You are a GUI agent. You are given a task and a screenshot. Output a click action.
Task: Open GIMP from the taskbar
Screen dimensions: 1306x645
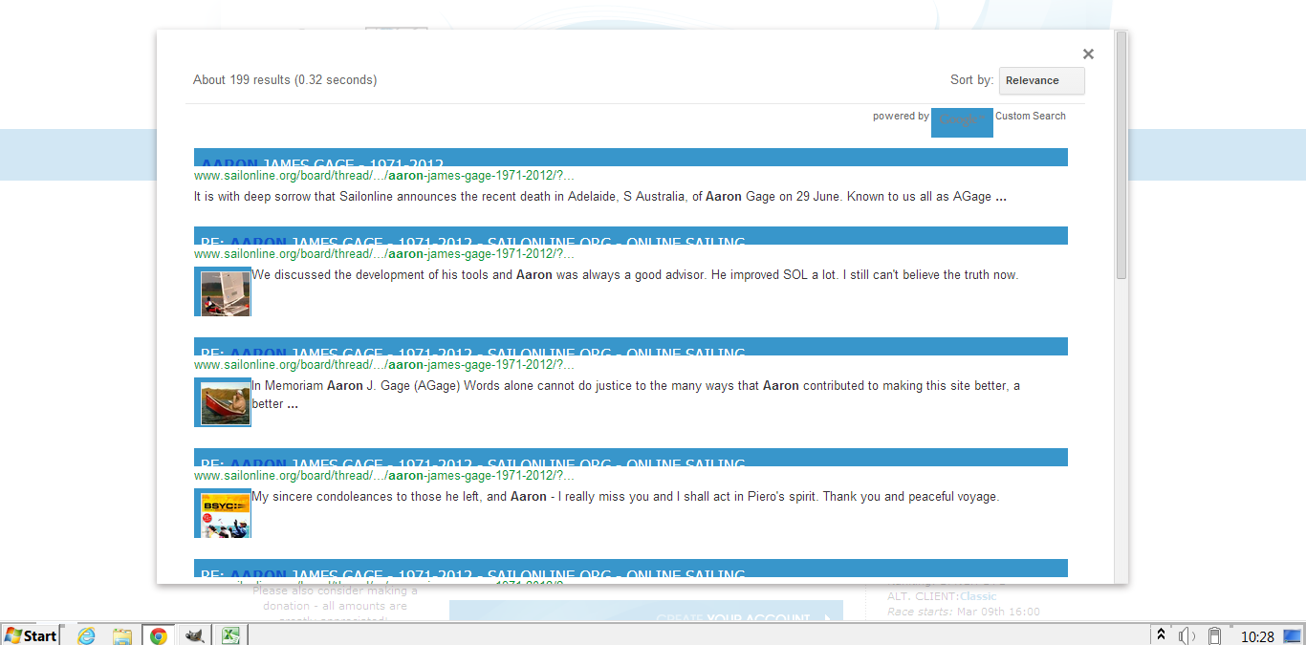point(195,635)
